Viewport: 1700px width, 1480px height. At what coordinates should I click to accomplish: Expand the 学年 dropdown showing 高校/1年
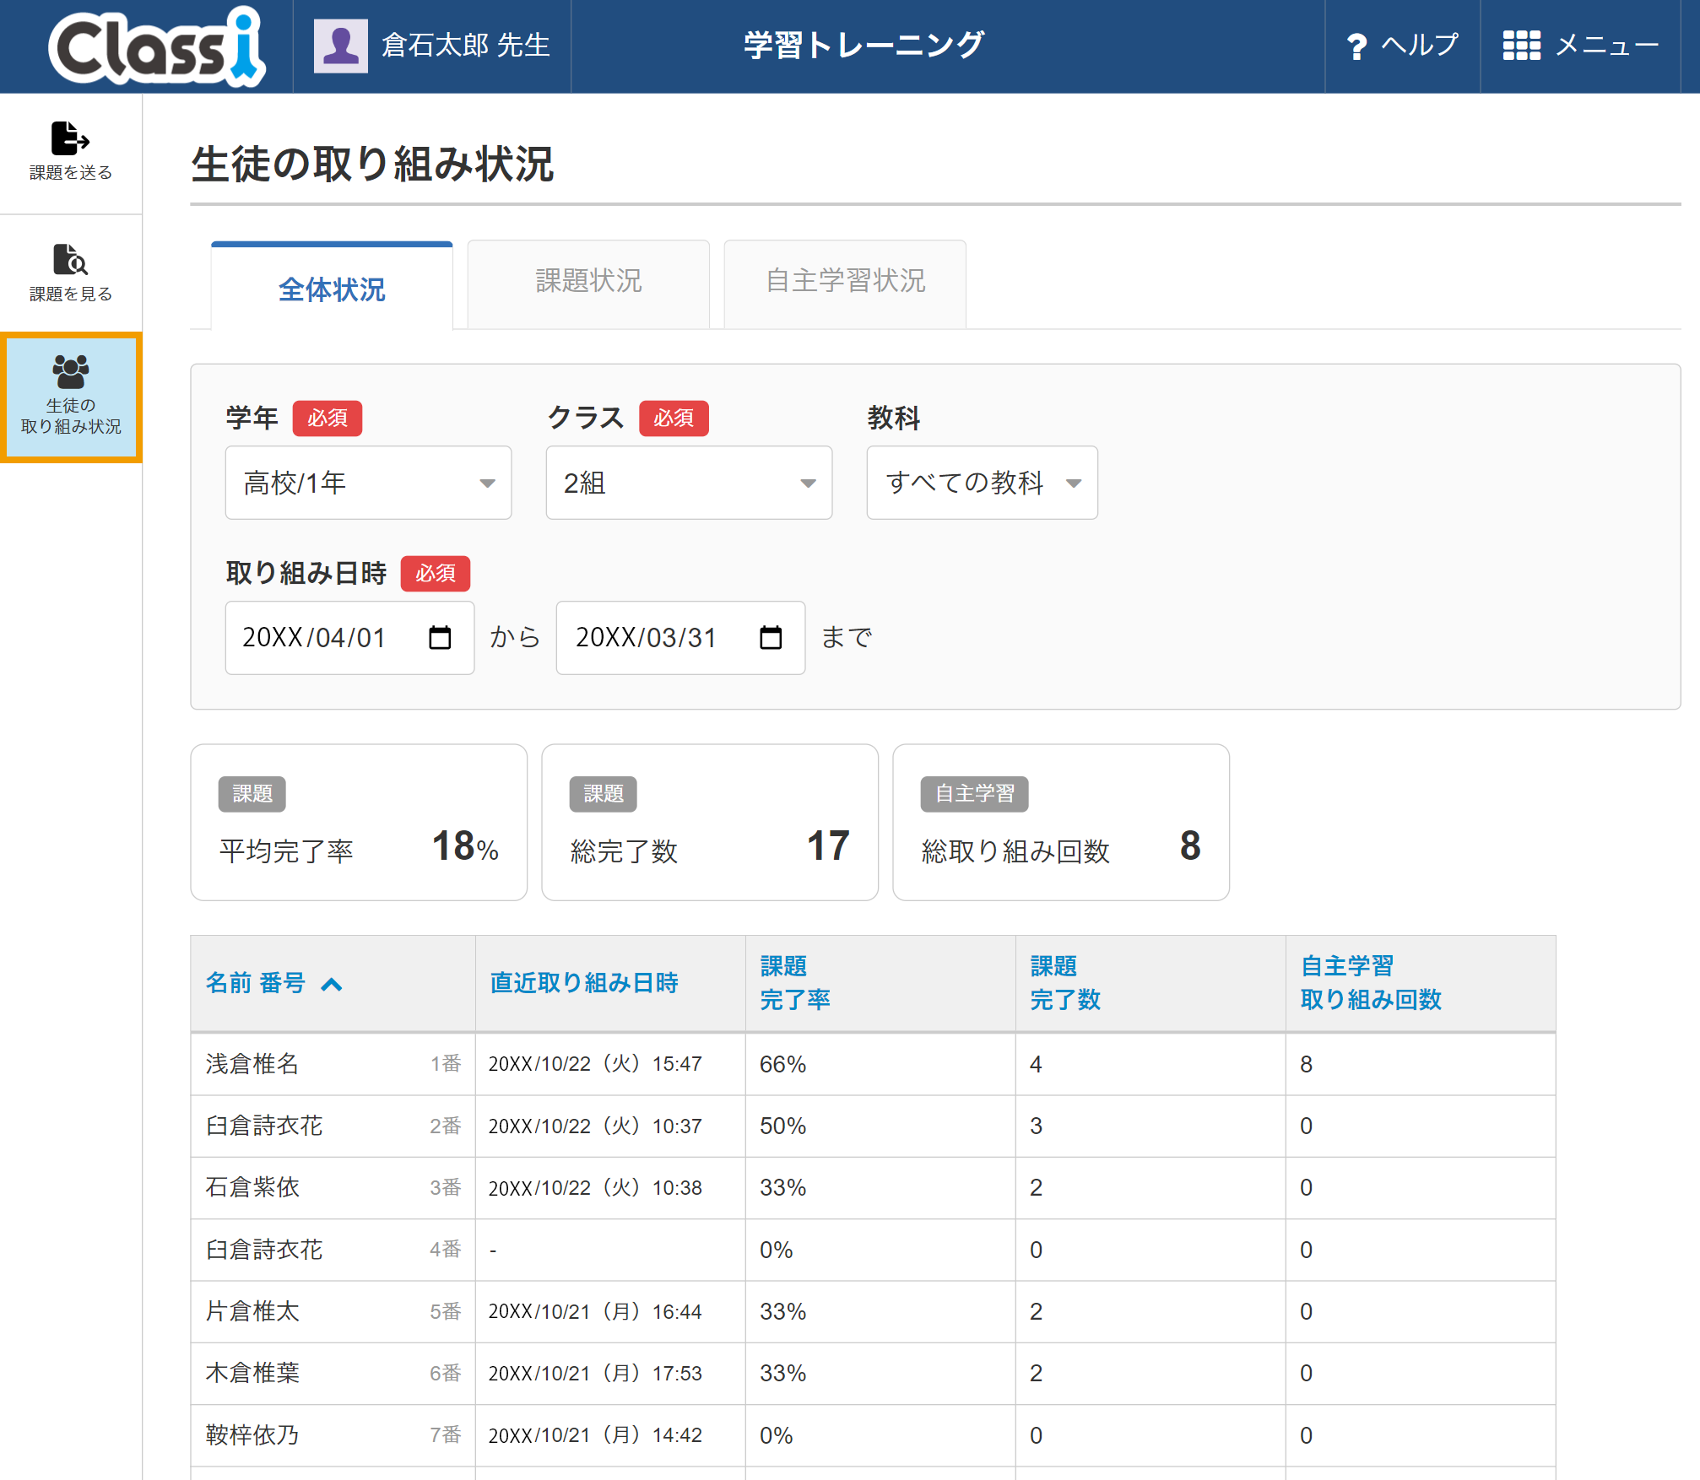(x=368, y=483)
